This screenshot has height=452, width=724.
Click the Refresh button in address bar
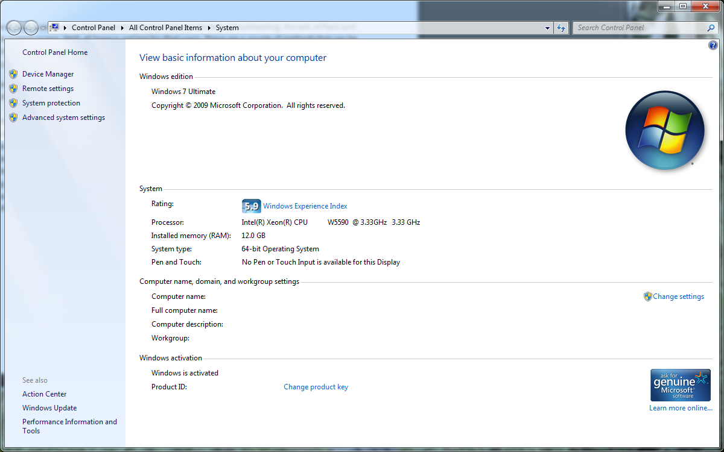(x=562, y=28)
